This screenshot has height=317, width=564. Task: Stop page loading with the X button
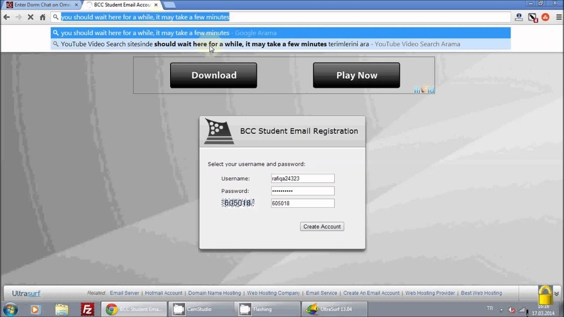click(x=30, y=18)
